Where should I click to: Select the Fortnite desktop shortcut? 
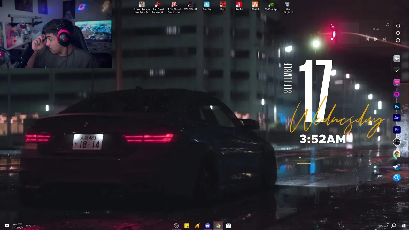[207, 6]
